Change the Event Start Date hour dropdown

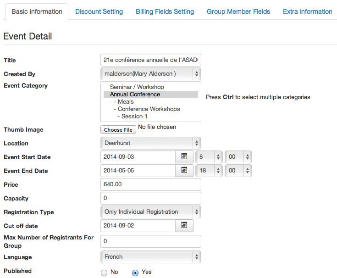pos(209,157)
